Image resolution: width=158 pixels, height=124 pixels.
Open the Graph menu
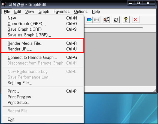[x=44, y=12]
